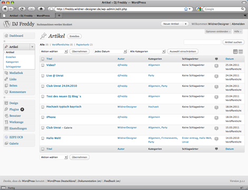Click the Einstellungen settings icon
This screenshot has height=190, width=248.
click(6, 128)
